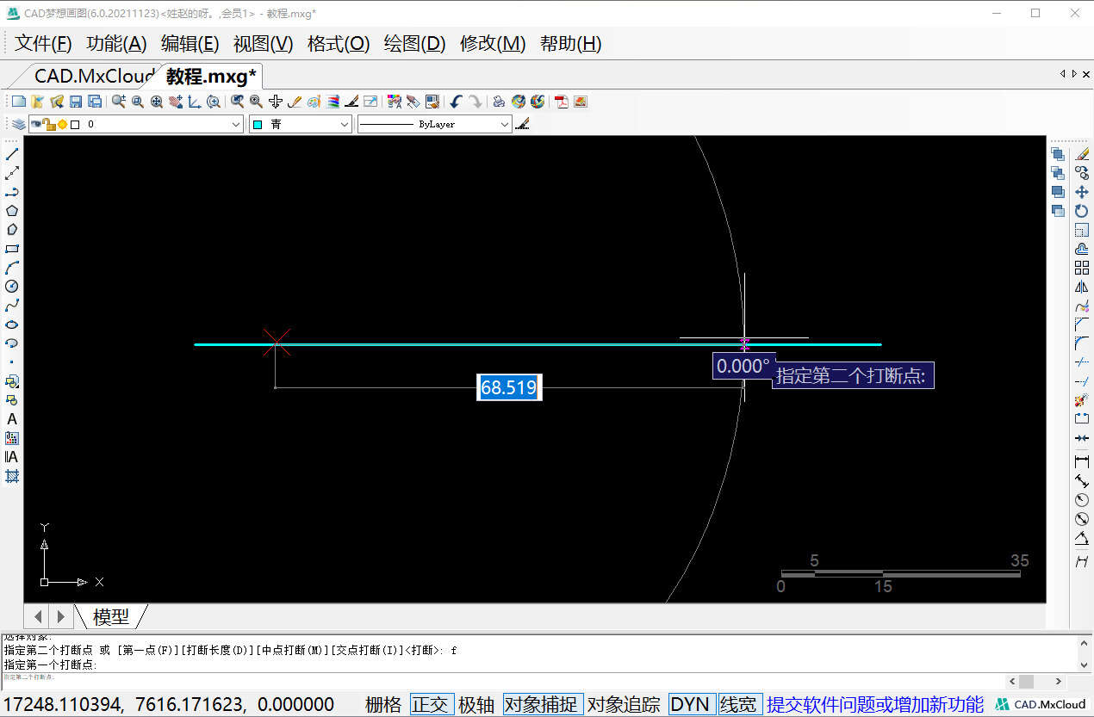Toggle 栅格 grid display
Screen dimensions: 1094x717
coord(383,704)
